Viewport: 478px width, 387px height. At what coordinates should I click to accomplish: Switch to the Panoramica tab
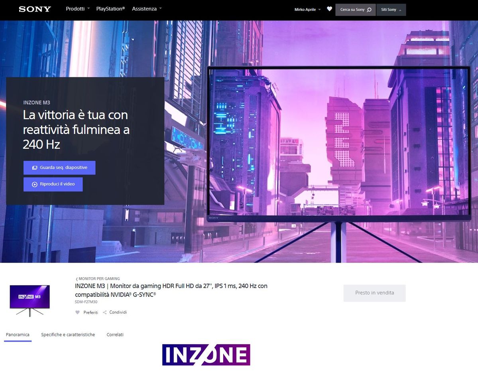tap(18, 335)
